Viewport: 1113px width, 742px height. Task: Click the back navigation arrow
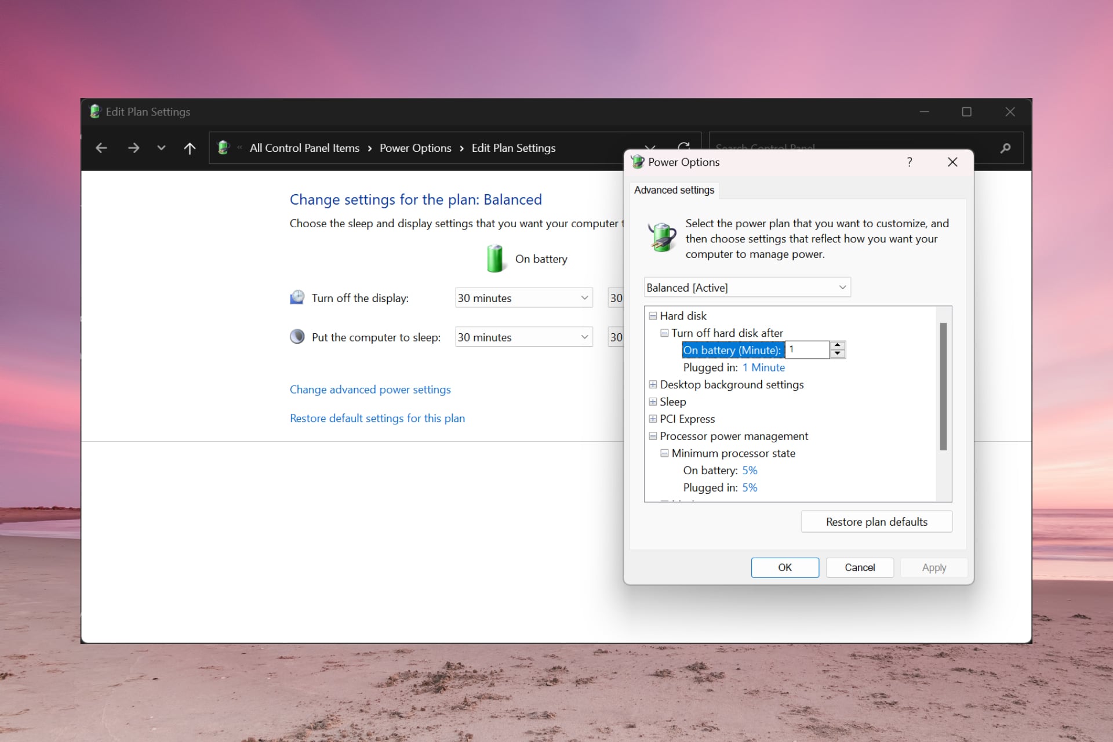click(x=101, y=148)
